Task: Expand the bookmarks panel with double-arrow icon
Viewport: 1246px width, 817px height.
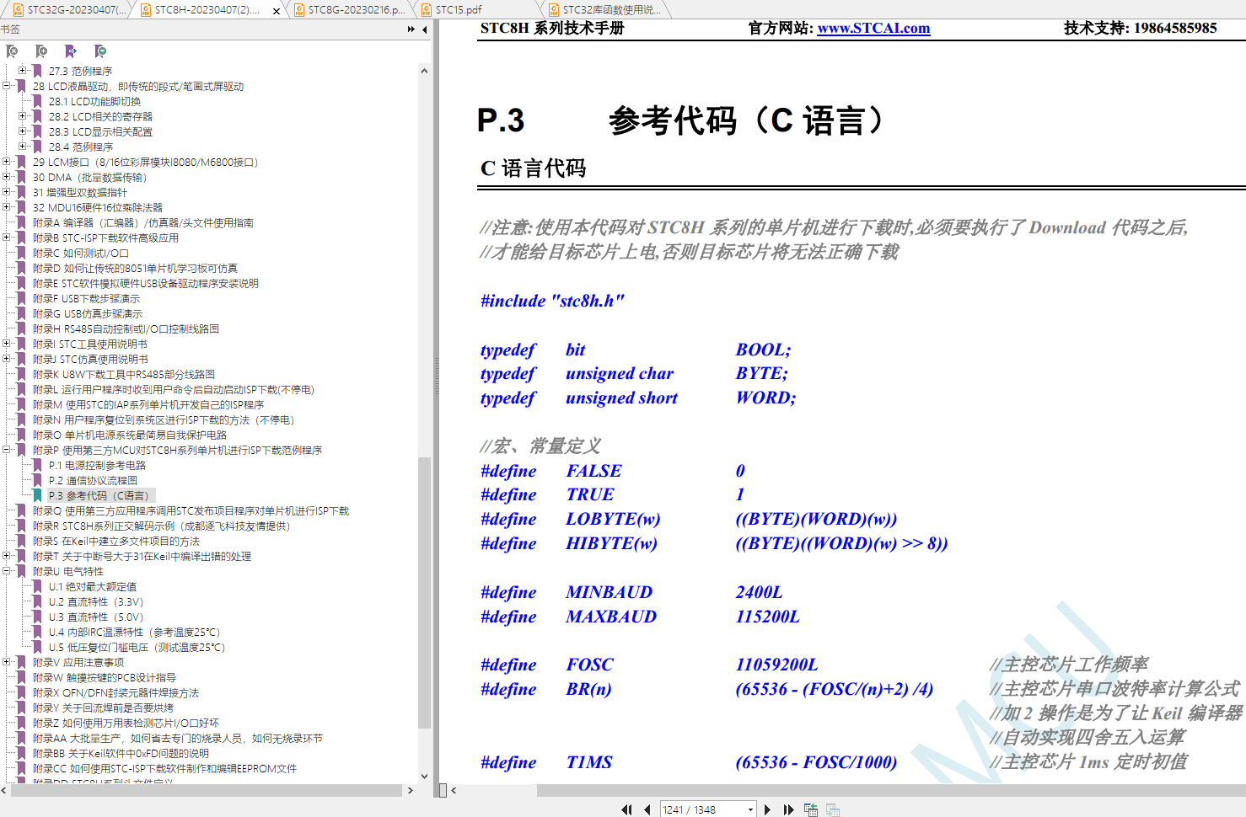Action: (411, 29)
